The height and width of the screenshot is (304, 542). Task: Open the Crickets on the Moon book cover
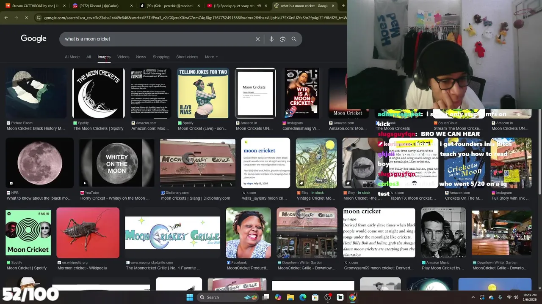pyautogui.click(x=465, y=163)
